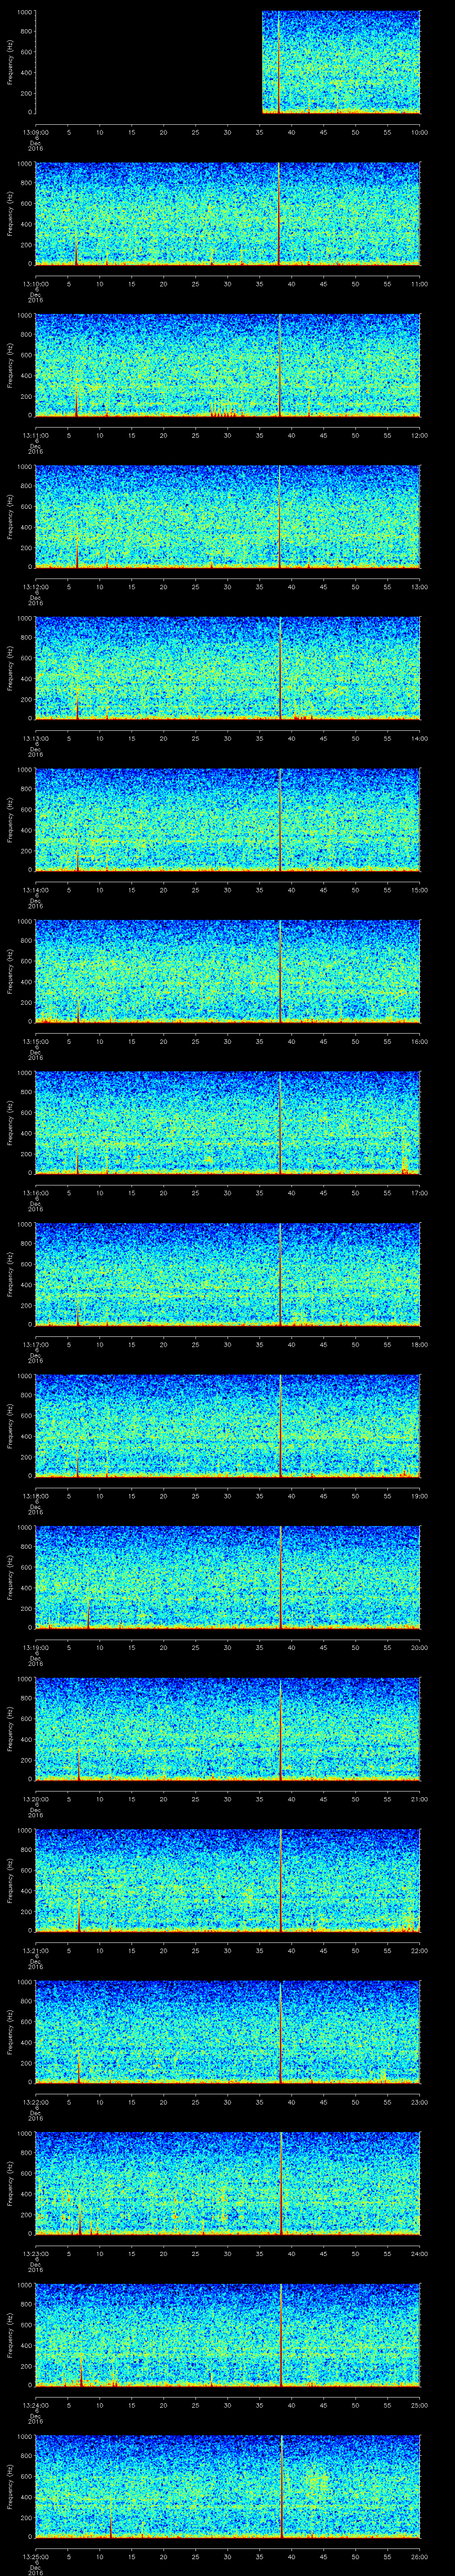Click the '13:24:00' start time label
Image resolution: width=455 pixels, height=2576 pixels.
click(x=35, y=2404)
